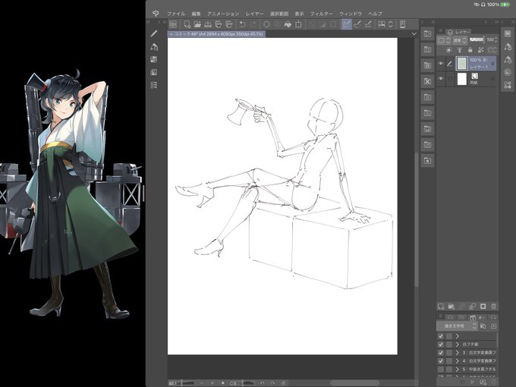This screenshot has height=387, width=516.
Task: Toggle the highlighted Snap to ruler icon
Action: (x=347, y=24)
